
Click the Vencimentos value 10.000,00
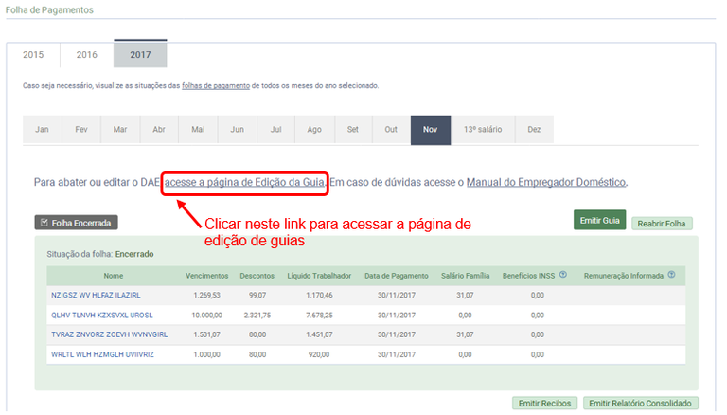(206, 316)
